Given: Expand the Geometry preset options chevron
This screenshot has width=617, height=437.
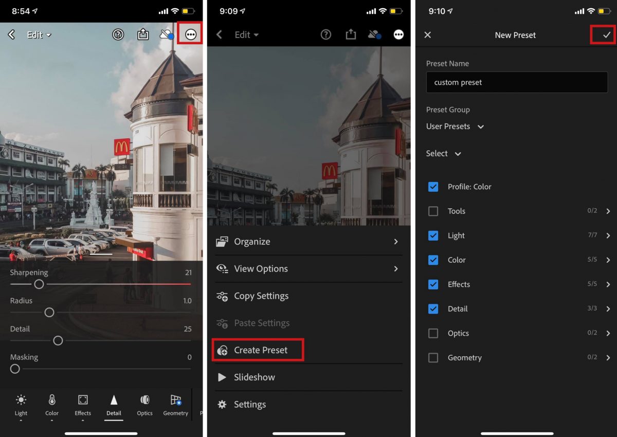Looking at the screenshot, I should tap(608, 358).
